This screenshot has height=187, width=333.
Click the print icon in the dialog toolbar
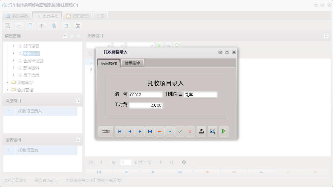(x=201, y=131)
